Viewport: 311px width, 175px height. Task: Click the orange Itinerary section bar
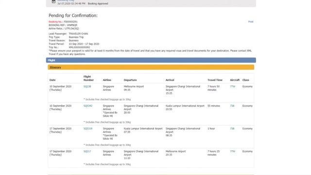tap(151, 67)
